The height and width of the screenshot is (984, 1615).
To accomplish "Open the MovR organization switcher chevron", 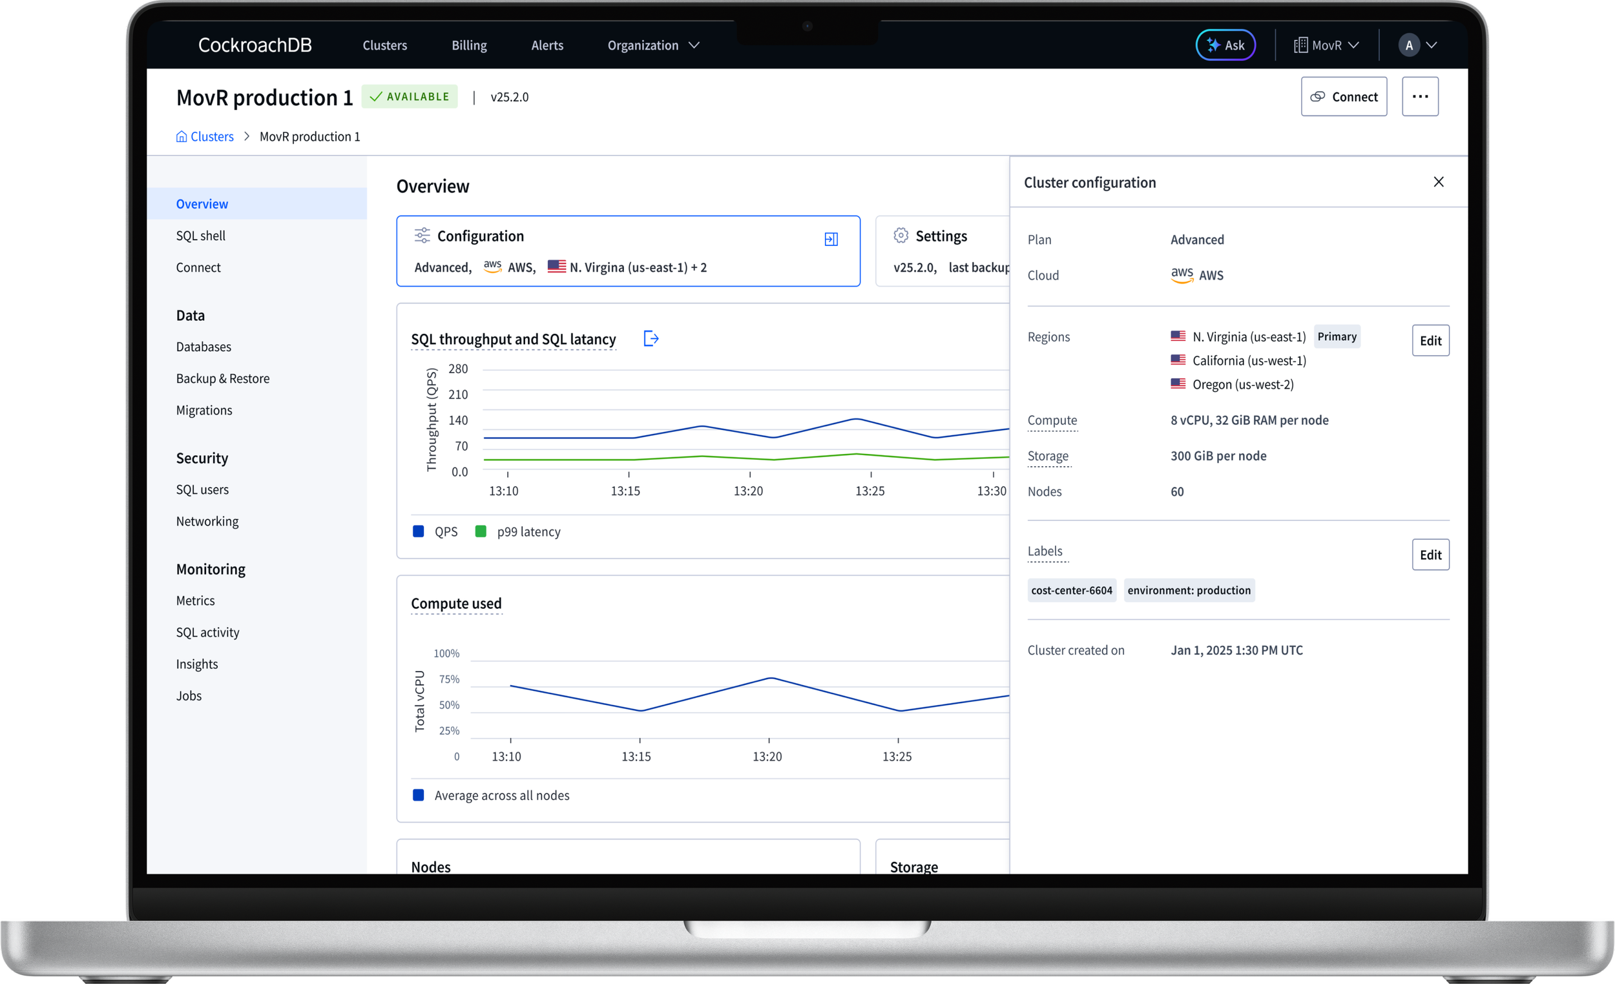I will click(x=1353, y=45).
